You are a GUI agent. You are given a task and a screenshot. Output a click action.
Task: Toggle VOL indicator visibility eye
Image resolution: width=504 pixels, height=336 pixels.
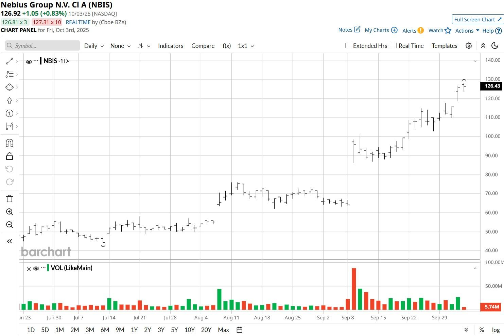36,268
